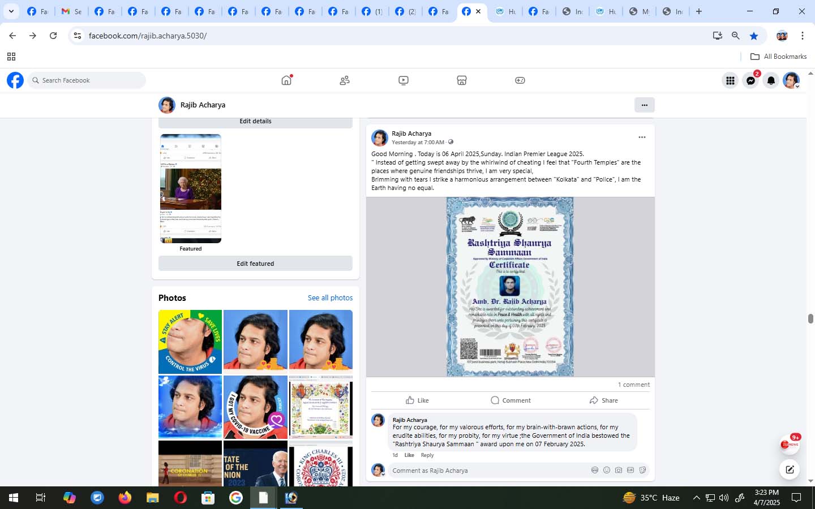Open Chrome profile avatar
815x509 pixels.
coord(782,36)
